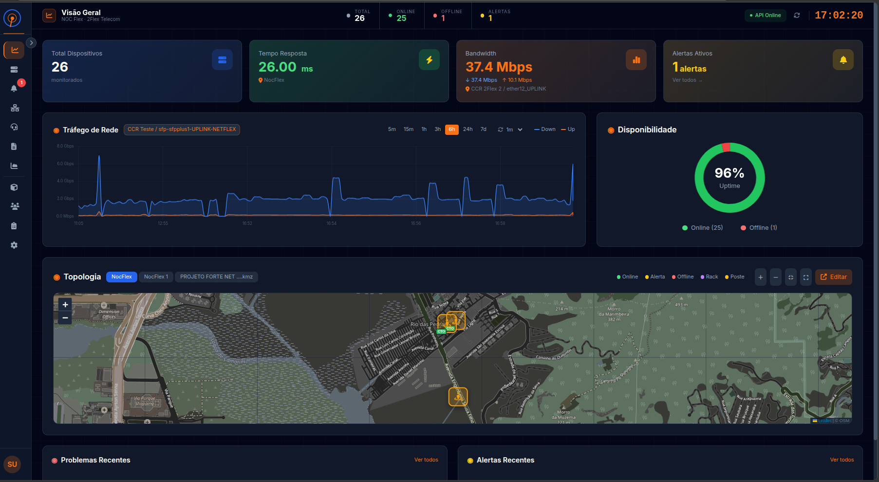
Task: Toggle Offline (1) in availability legend
Action: click(759, 228)
